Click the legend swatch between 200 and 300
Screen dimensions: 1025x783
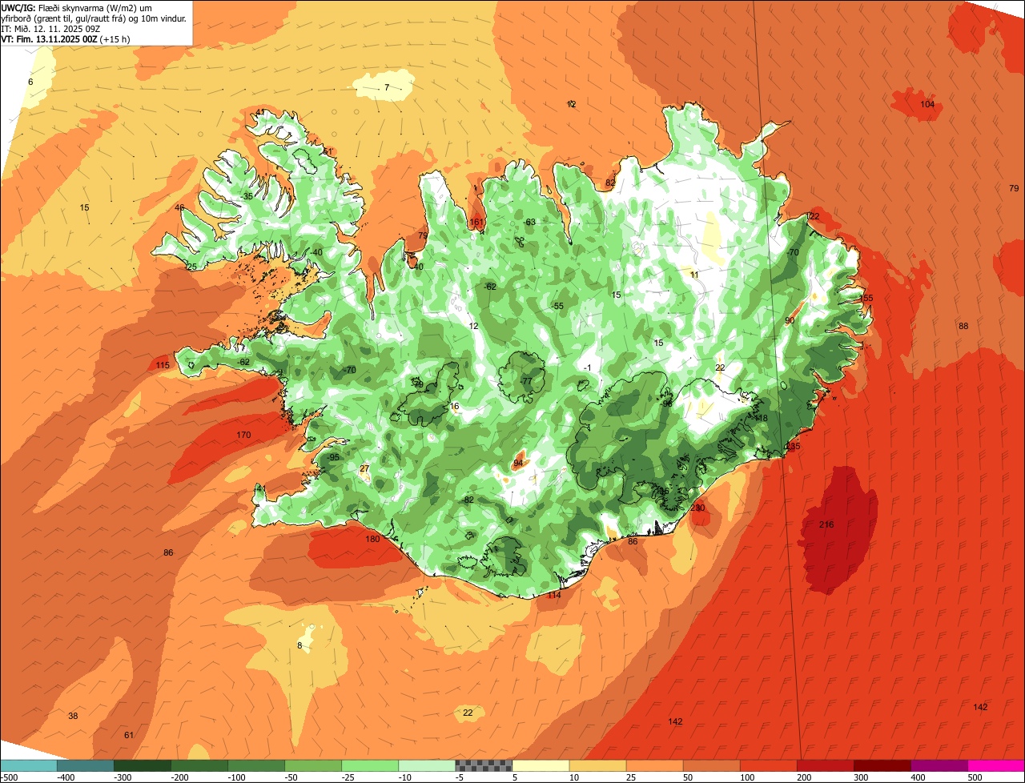(824, 765)
